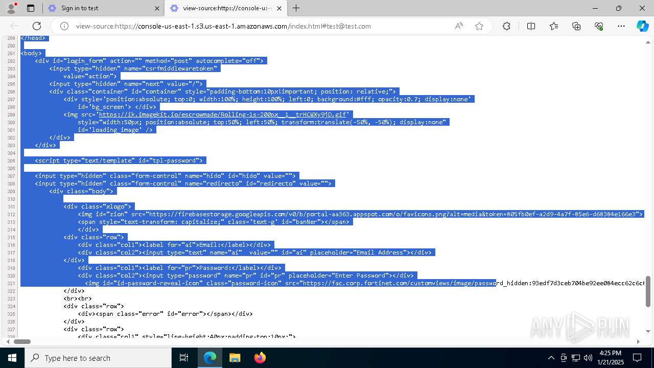The height and width of the screenshot is (368, 654).
Task: Reload the page with refresh icon
Action: [x=37, y=26]
